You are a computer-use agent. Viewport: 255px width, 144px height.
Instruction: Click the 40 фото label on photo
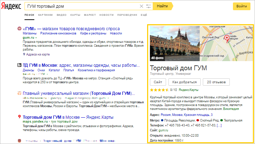[157, 58]
